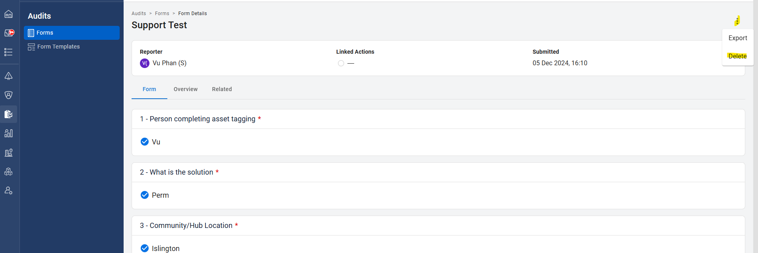Click the three-dot more options menu
758x253 pixels.
point(737,21)
